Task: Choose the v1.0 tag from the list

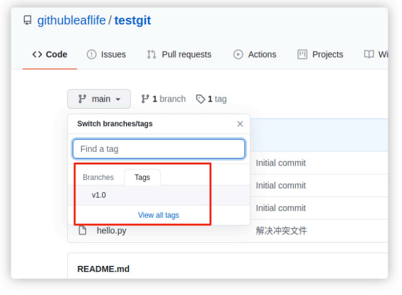Action: (159, 195)
